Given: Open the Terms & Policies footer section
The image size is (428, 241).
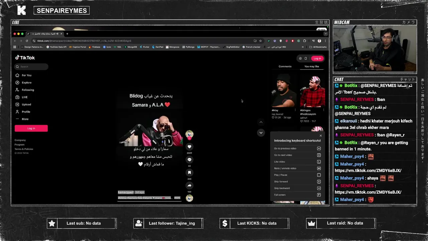Looking at the screenshot, I should pyautogui.click(x=24, y=149).
